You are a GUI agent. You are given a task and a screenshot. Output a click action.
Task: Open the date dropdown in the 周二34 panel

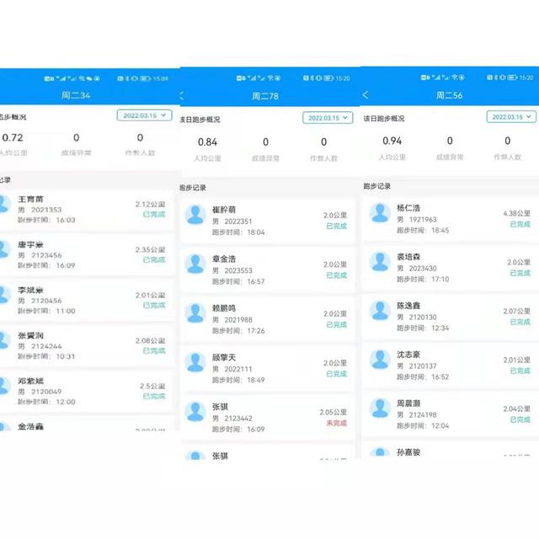point(147,115)
